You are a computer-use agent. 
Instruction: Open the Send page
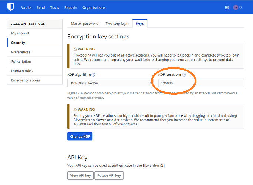pyautogui.click(x=41, y=7)
